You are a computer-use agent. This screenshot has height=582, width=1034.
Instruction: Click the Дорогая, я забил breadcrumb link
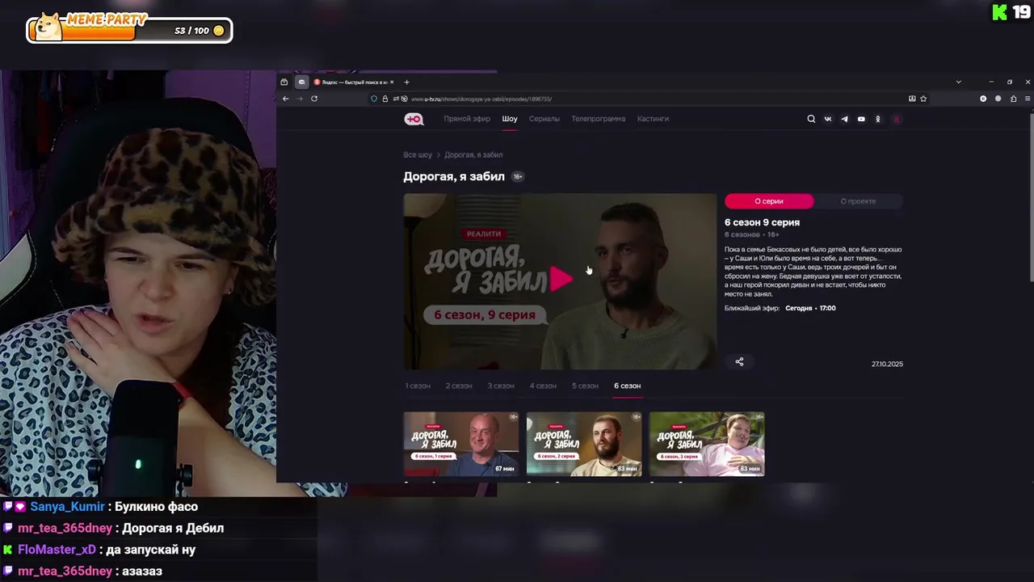473,154
